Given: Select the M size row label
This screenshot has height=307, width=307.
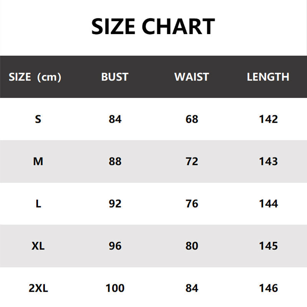Looking at the screenshot, I should click(38, 161).
